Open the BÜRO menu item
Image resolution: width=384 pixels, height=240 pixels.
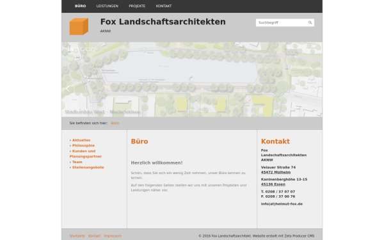pos(81,6)
